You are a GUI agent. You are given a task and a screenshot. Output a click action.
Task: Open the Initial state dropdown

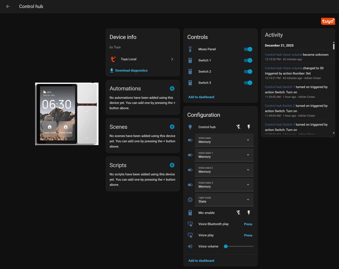(x=224, y=140)
